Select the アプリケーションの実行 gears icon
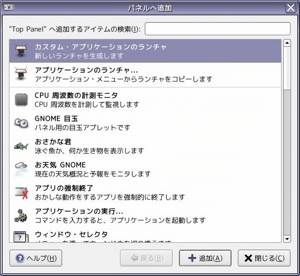300x276 pixels. (21, 215)
